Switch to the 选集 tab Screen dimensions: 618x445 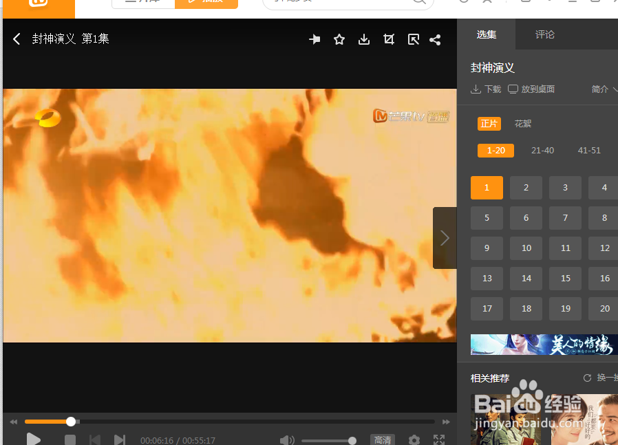487,34
